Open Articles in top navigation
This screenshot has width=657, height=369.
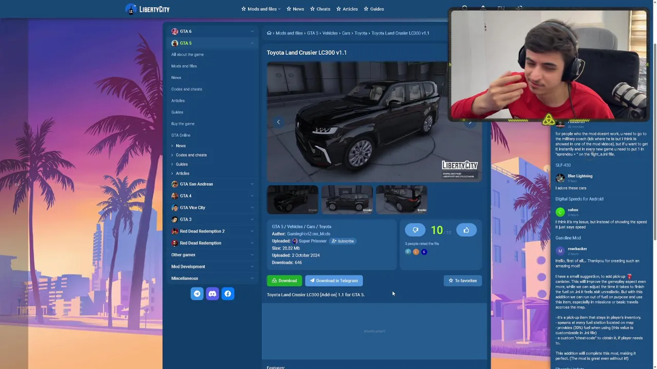pos(347,9)
